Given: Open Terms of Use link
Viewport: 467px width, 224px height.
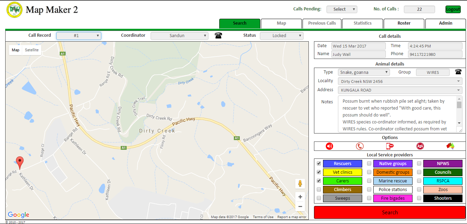Looking at the screenshot, I should [263, 217].
